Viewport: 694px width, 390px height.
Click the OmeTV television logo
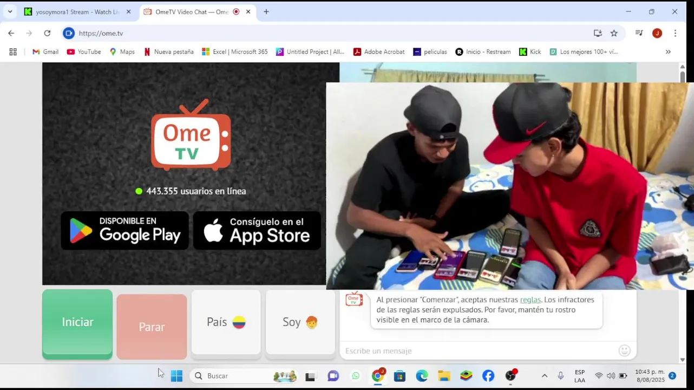191,135
